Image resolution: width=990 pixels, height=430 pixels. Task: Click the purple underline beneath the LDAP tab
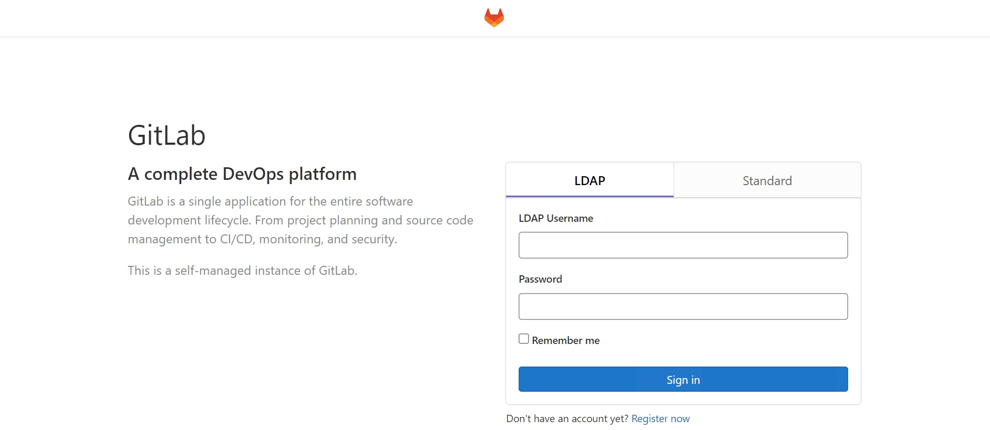590,196
